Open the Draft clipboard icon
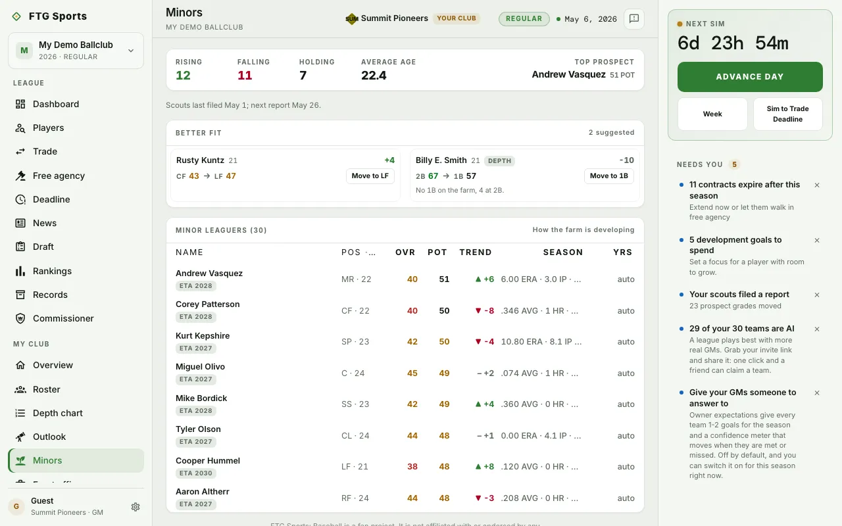 [20, 247]
